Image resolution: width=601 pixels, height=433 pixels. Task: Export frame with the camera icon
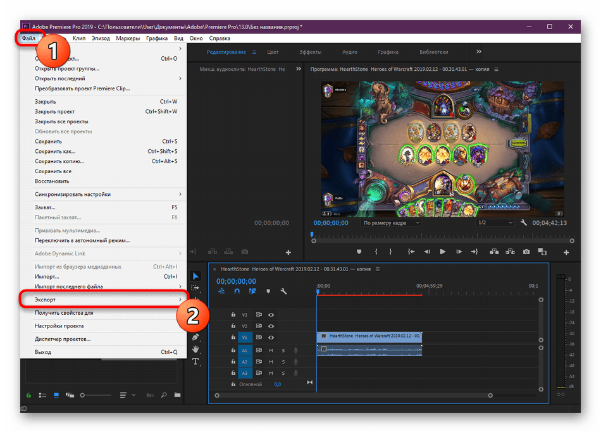click(526, 252)
